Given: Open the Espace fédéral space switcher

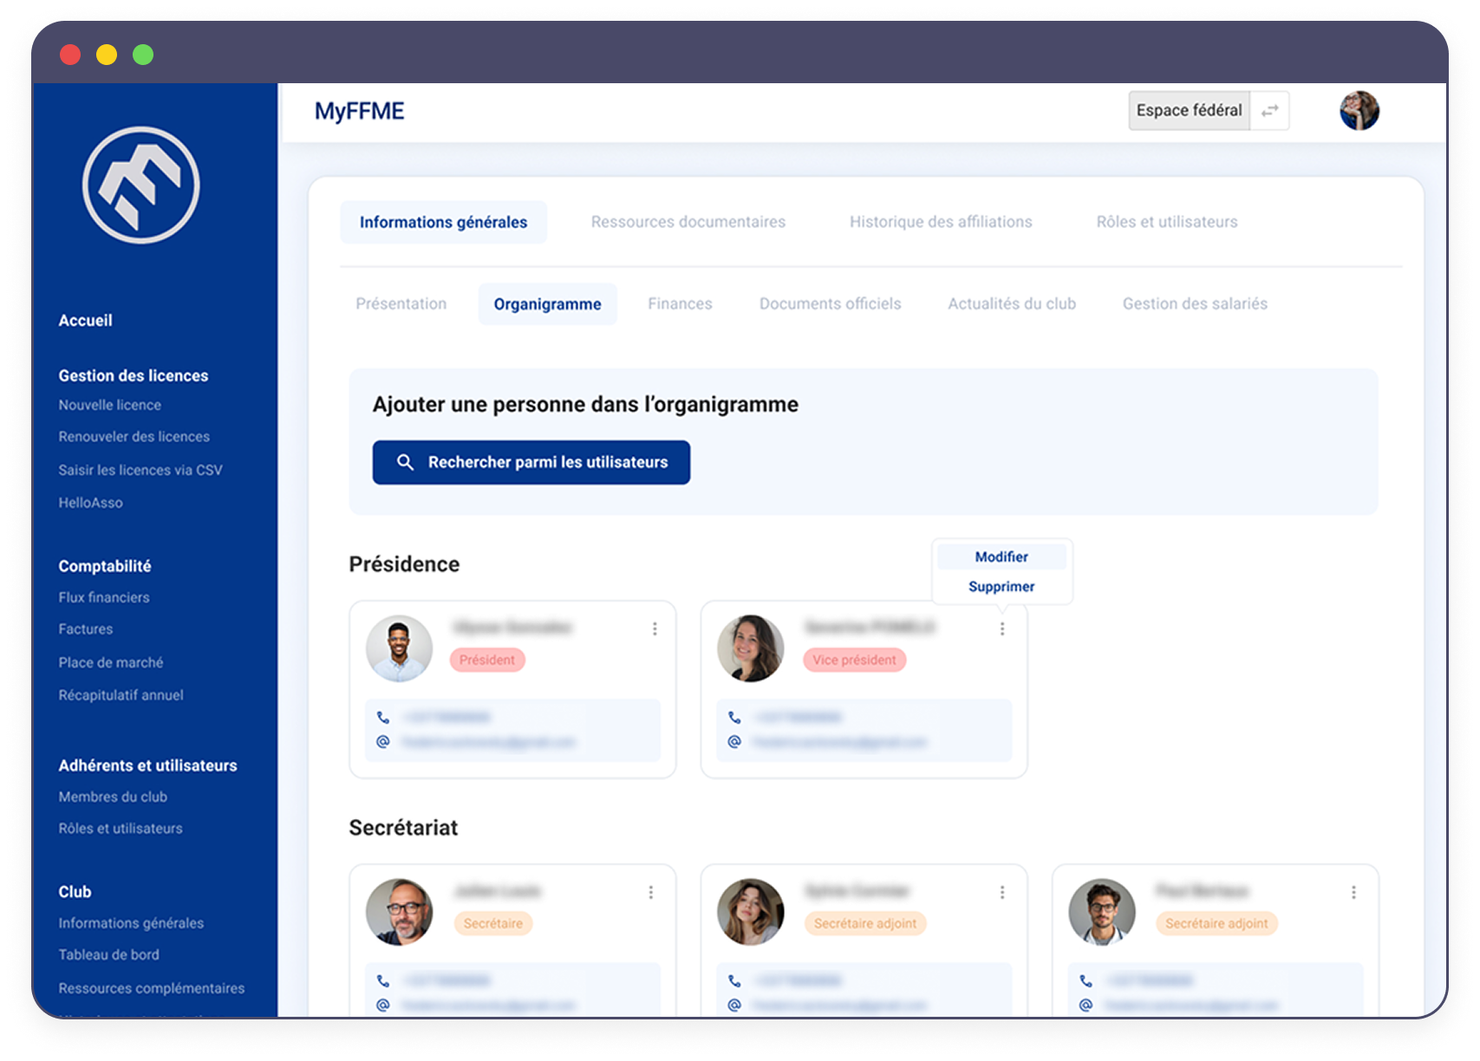Looking at the screenshot, I should [x=1189, y=111].
